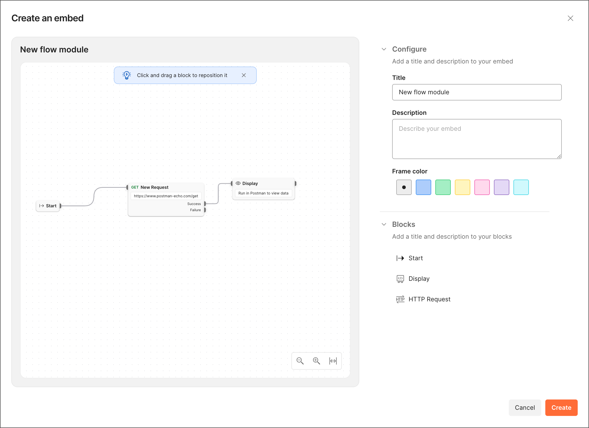Click Run in Postman to view data
This screenshot has height=428, width=589.
(263, 193)
